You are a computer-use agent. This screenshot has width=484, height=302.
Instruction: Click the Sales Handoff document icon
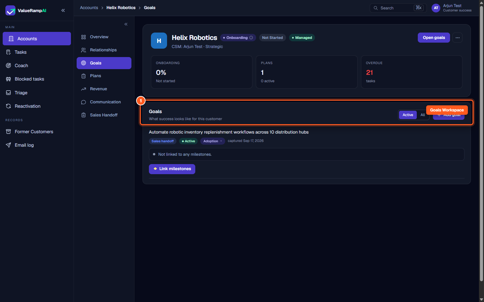[84, 115]
